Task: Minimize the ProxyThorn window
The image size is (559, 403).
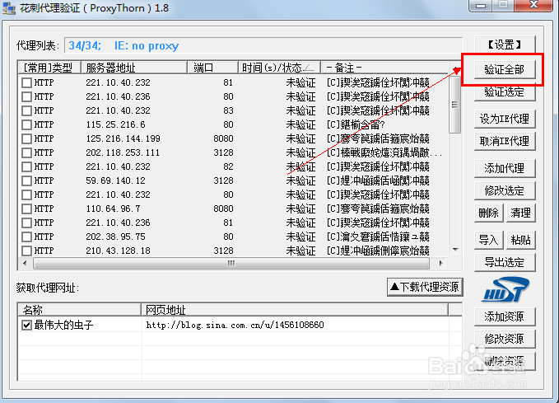Action: [481, 6]
